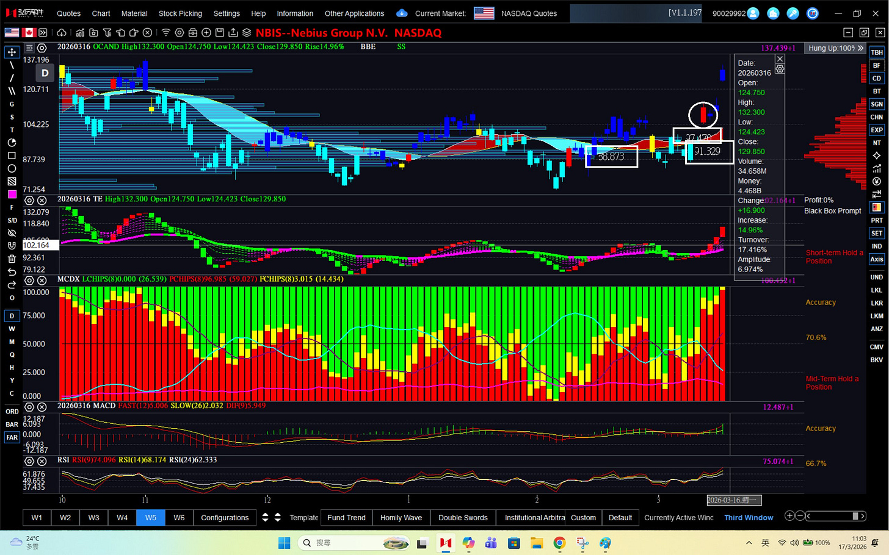Screen dimensions: 889x555
Task: Select the pie sector drawing tool
Action: click(x=12, y=143)
